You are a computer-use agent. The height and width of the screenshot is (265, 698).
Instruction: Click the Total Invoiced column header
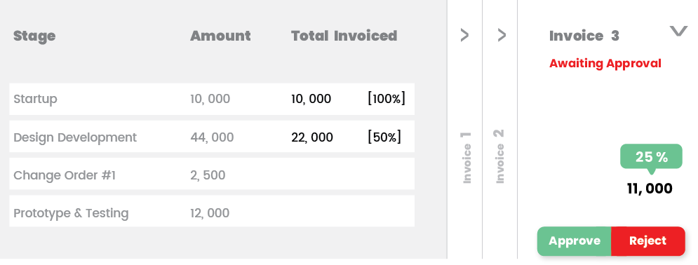coord(344,36)
